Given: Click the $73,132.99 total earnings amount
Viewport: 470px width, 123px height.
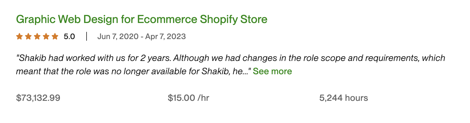Looking at the screenshot, I should coord(38,98).
